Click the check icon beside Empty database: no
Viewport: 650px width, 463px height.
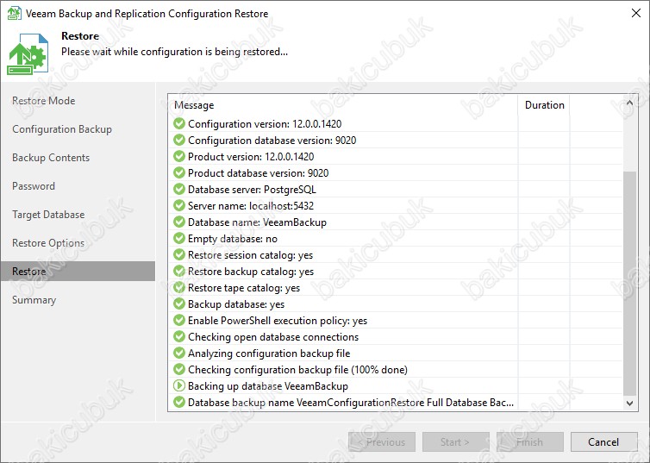pos(179,238)
